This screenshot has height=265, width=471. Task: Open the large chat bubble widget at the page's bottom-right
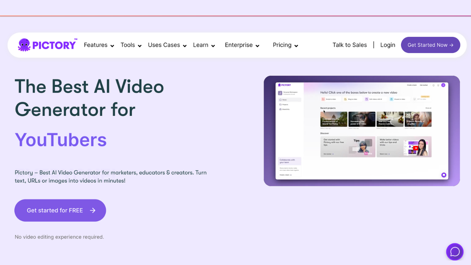(455, 252)
